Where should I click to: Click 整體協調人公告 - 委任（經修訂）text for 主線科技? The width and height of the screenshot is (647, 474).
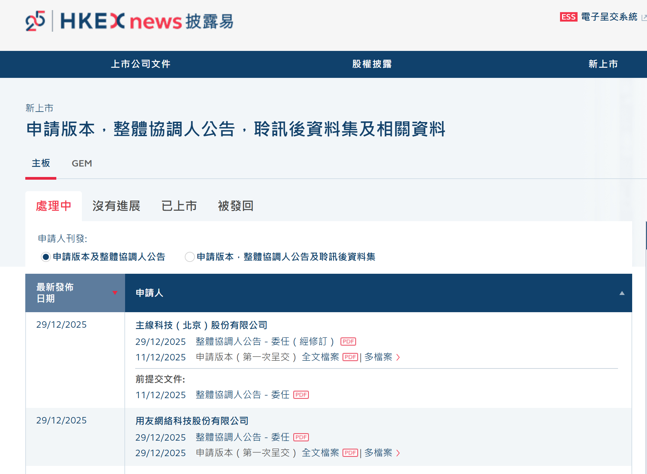pos(265,342)
